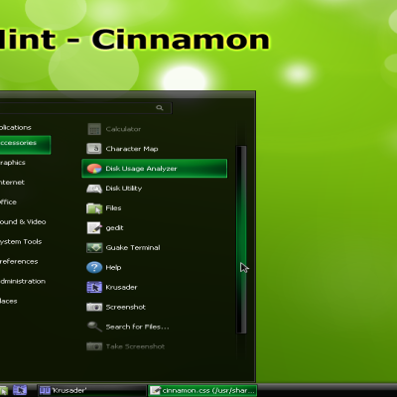Open Help via question mark icon
Screen dimensions: 397x397
click(94, 267)
